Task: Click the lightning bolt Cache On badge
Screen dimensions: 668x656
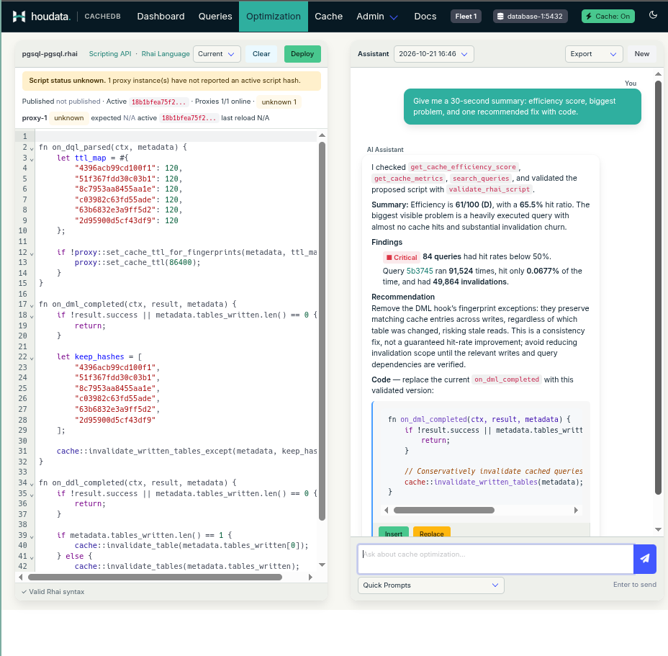Action: pyautogui.click(x=608, y=16)
